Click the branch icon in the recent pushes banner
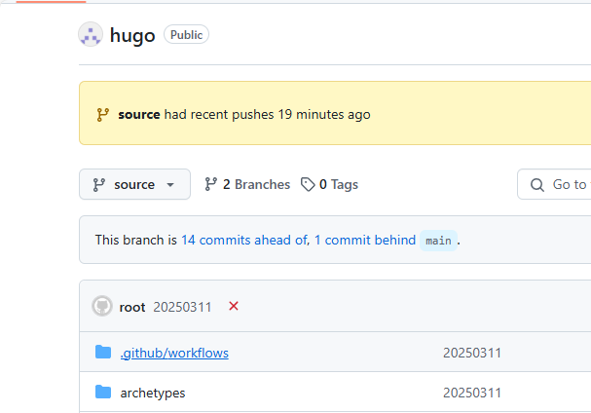Image resolution: width=591 pixels, height=413 pixels. pos(103,115)
